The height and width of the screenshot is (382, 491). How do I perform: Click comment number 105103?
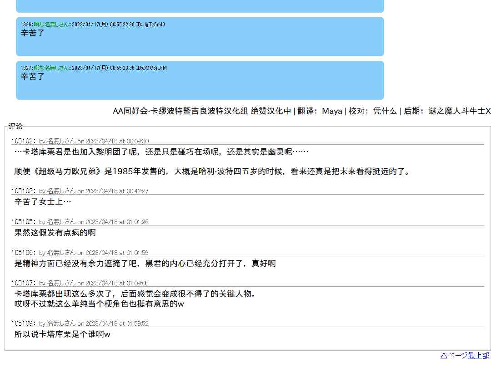(x=23, y=191)
